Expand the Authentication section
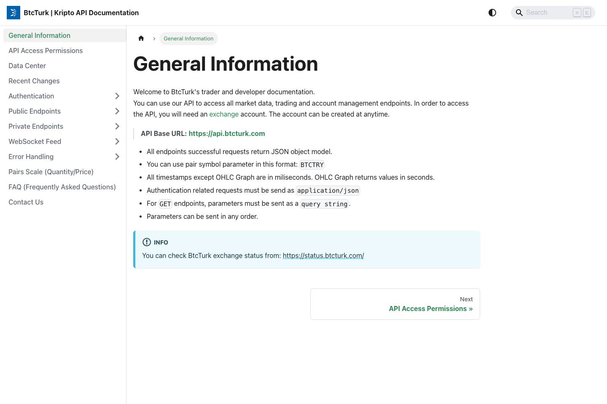 pos(117,96)
